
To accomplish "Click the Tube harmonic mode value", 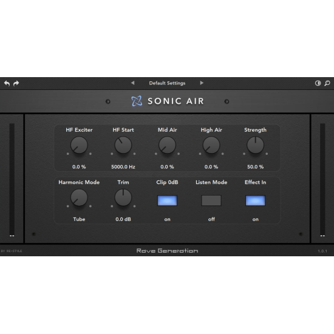I will pyautogui.click(x=79, y=219).
